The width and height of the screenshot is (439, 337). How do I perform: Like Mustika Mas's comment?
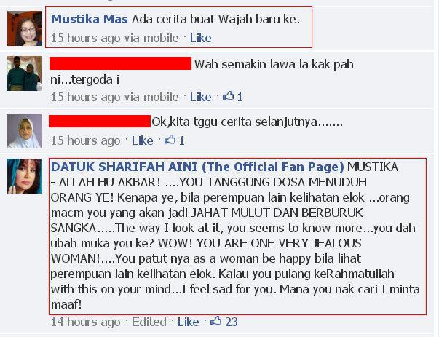click(x=200, y=38)
